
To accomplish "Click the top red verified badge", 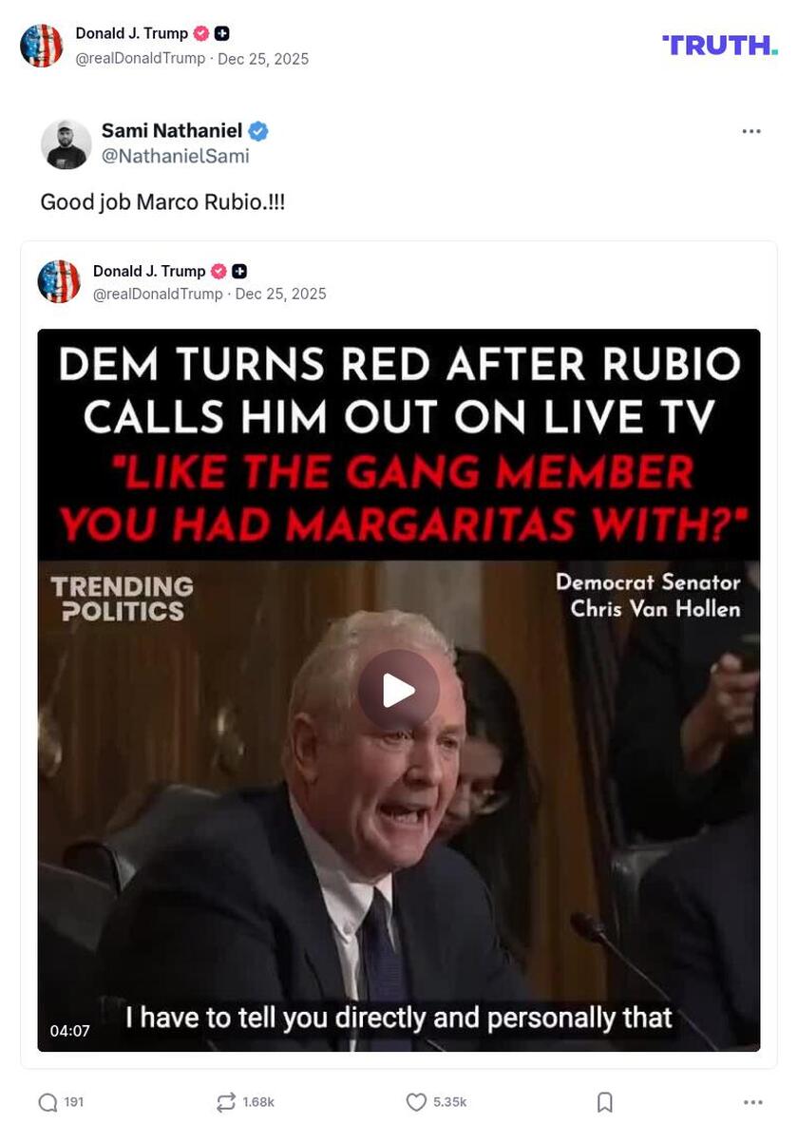I will click(x=201, y=33).
